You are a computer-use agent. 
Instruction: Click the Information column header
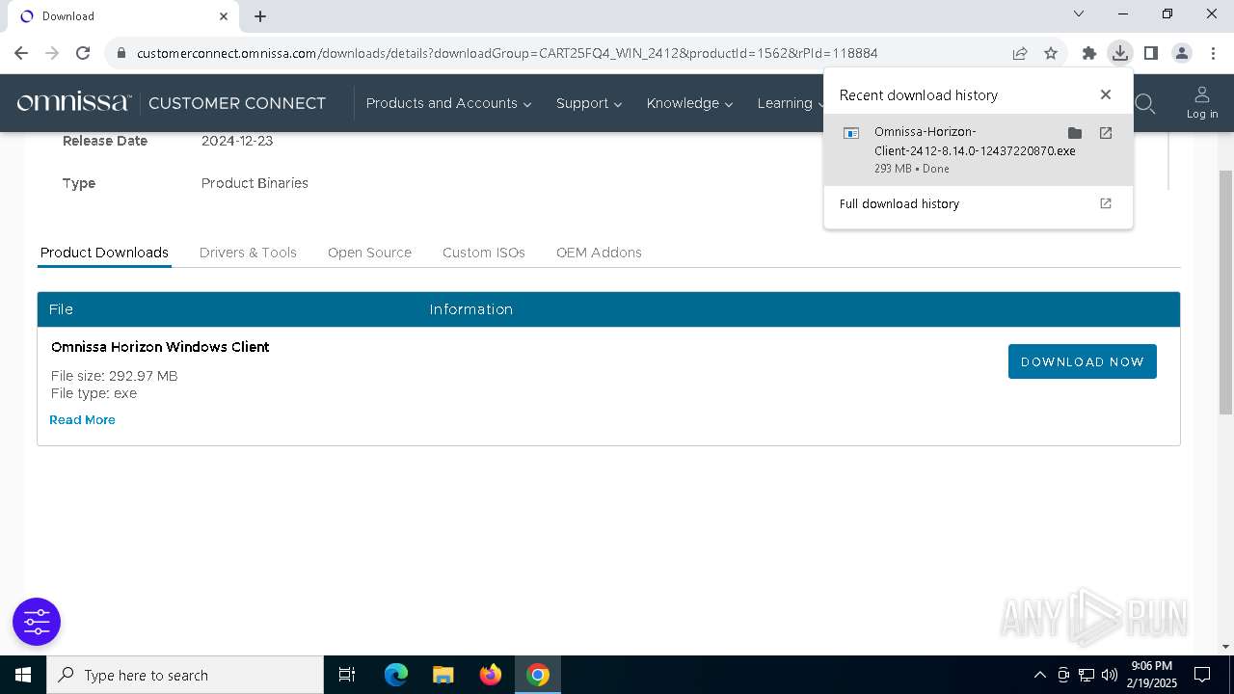click(470, 309)
